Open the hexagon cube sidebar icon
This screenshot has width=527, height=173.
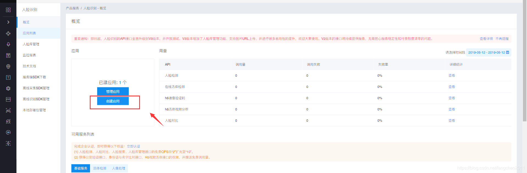8,88
